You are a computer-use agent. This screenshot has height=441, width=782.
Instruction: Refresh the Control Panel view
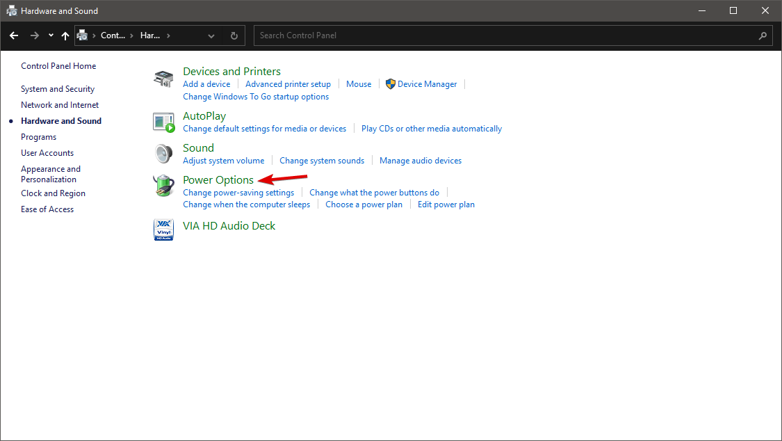234,35
